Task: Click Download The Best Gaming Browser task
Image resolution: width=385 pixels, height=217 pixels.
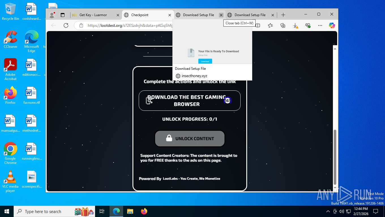Action: point(190,101)
